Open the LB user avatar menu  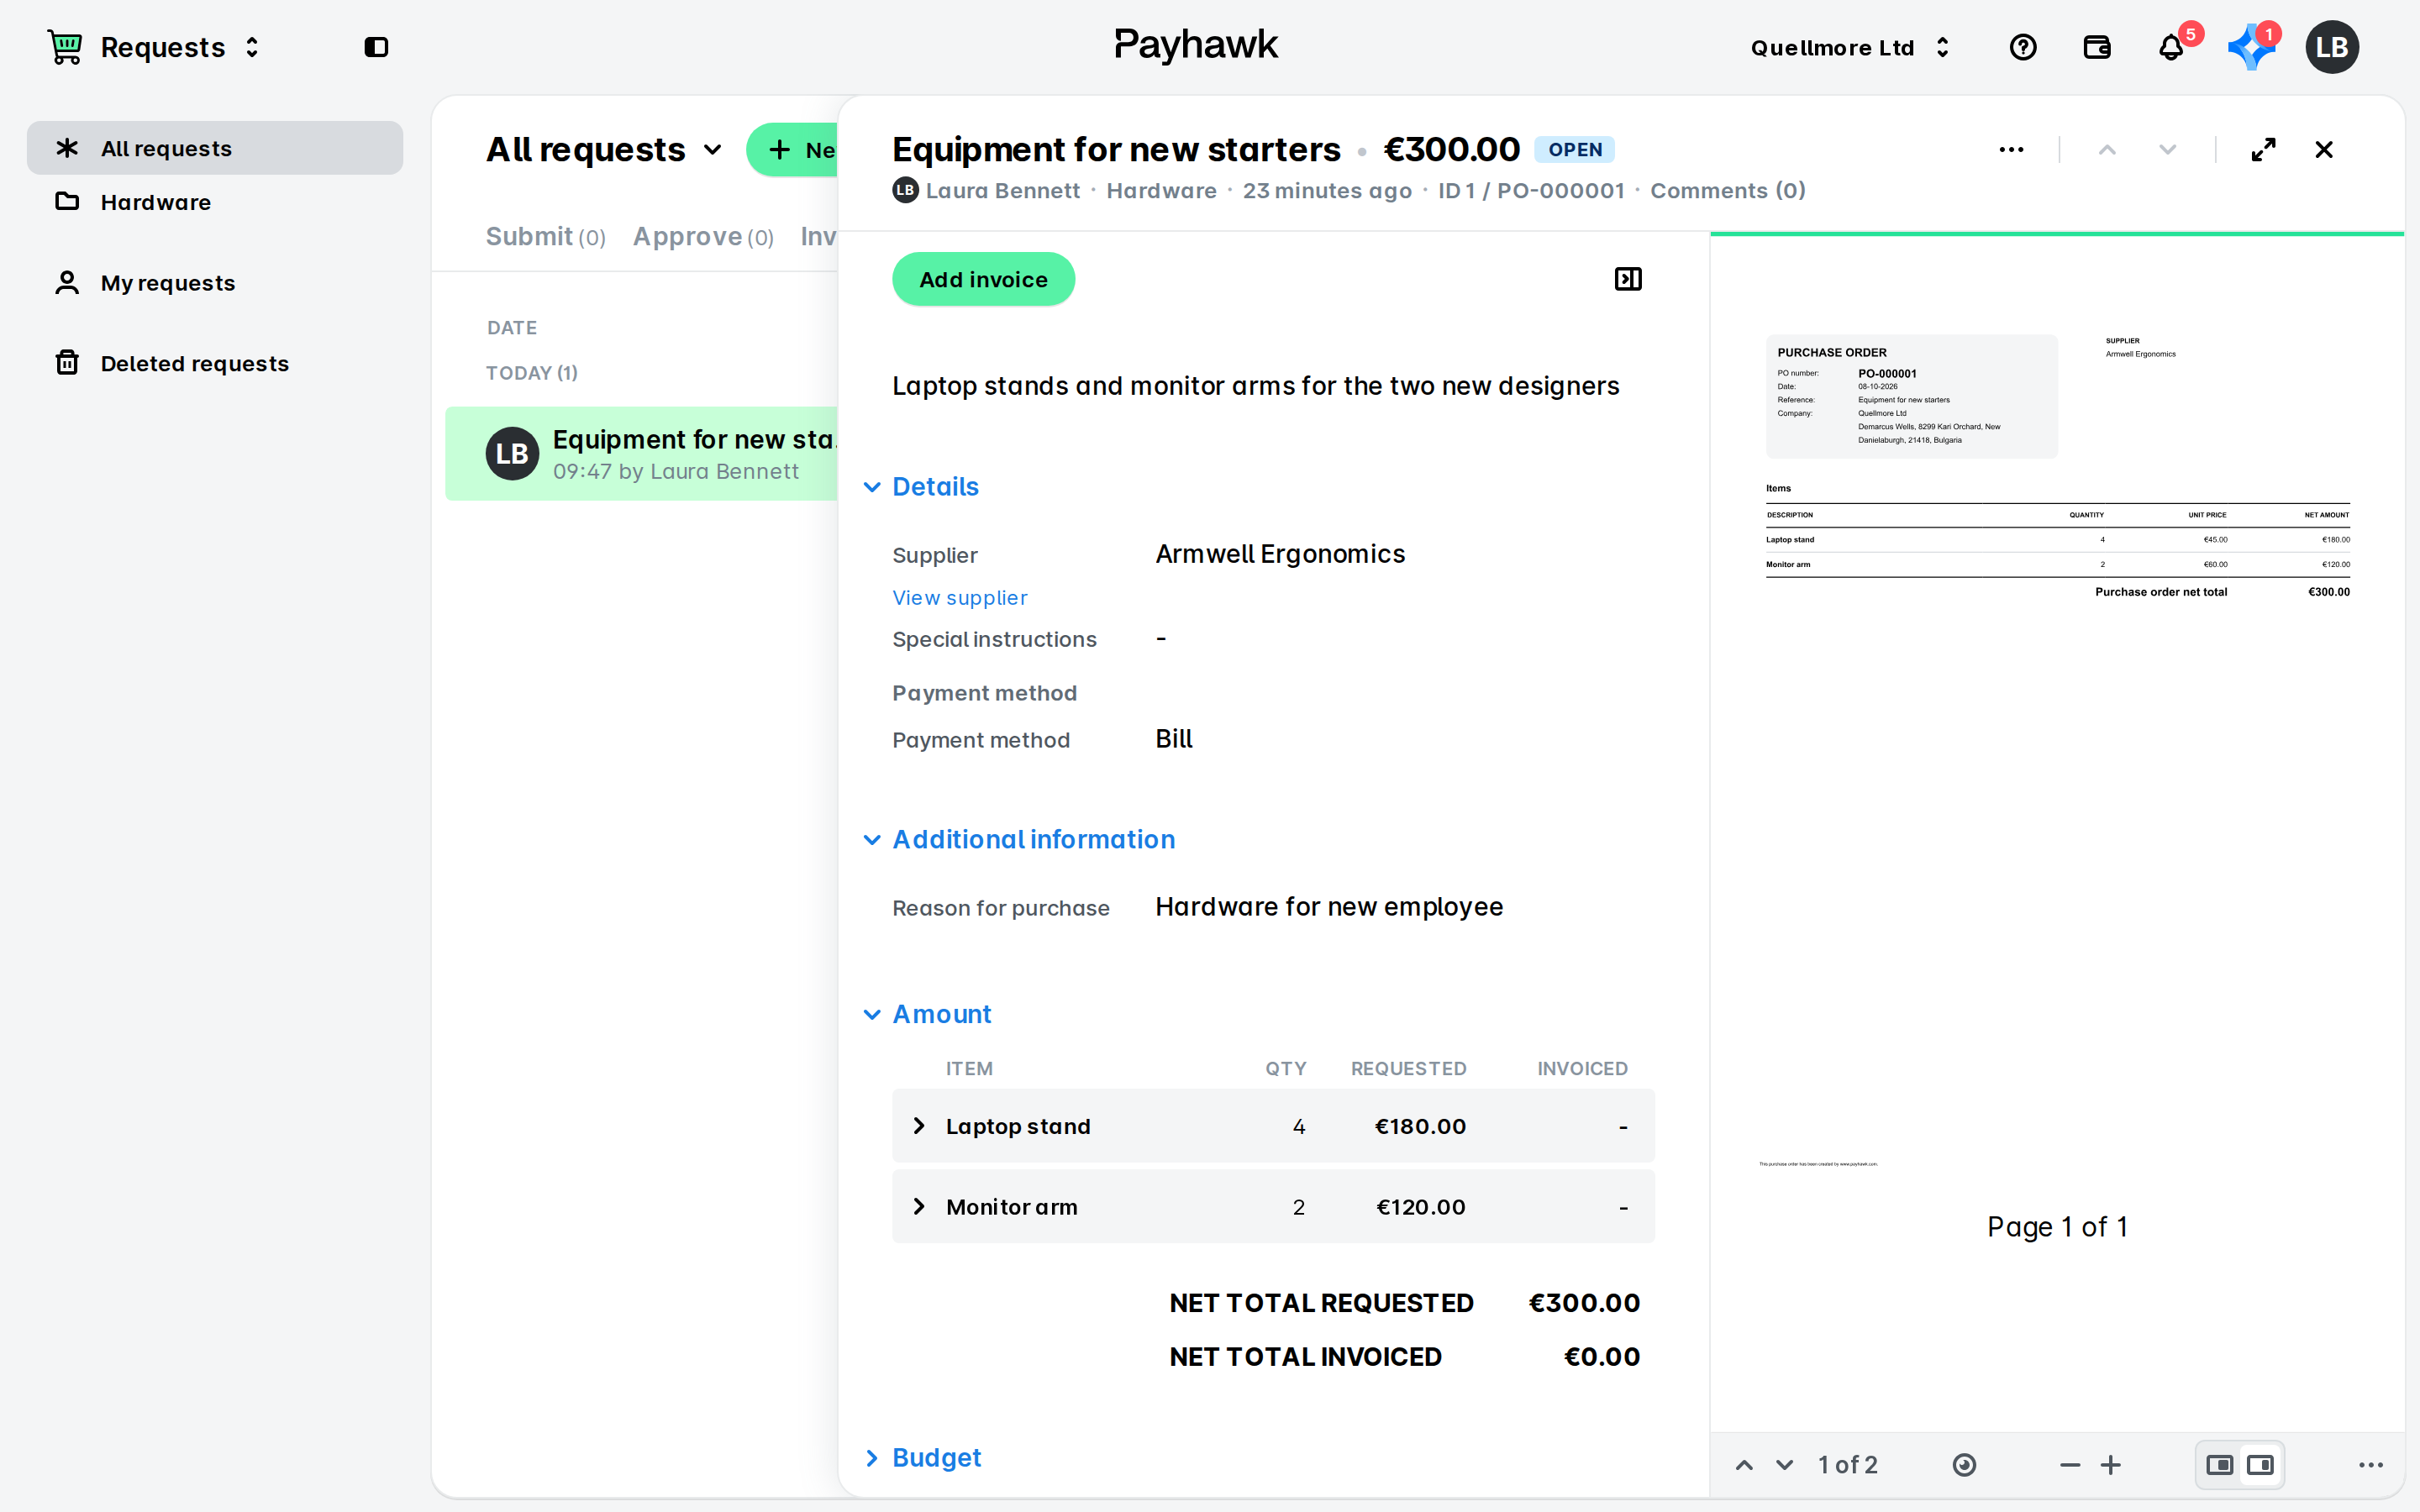pos(2332,47)
